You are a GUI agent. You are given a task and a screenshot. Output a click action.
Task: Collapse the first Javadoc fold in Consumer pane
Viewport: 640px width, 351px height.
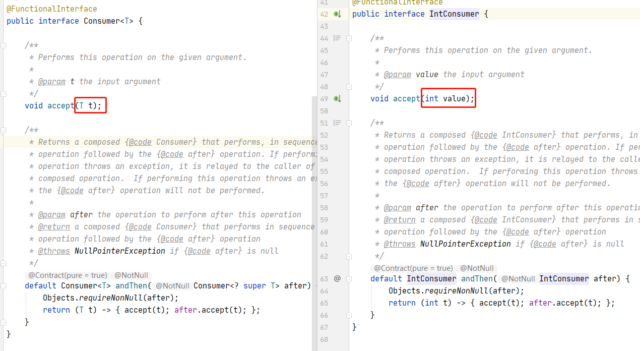coord(4,45)
